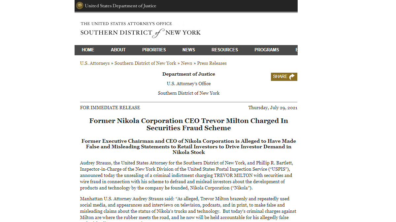Open the ABOUT menu

click(x=118, y=50)
